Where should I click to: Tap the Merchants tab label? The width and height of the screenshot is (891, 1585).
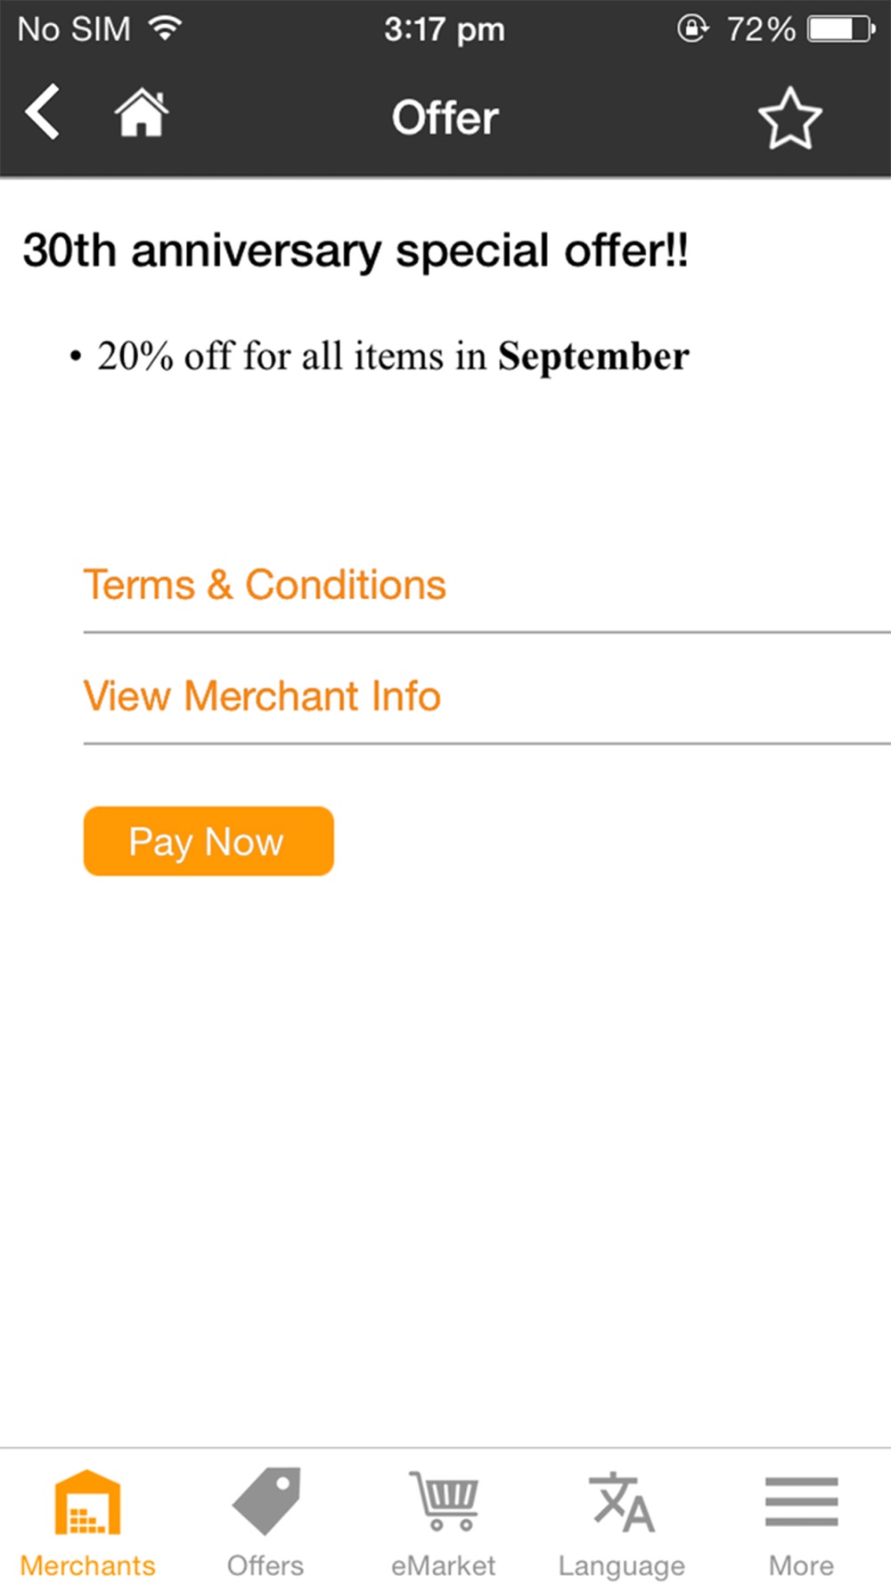87,1565
